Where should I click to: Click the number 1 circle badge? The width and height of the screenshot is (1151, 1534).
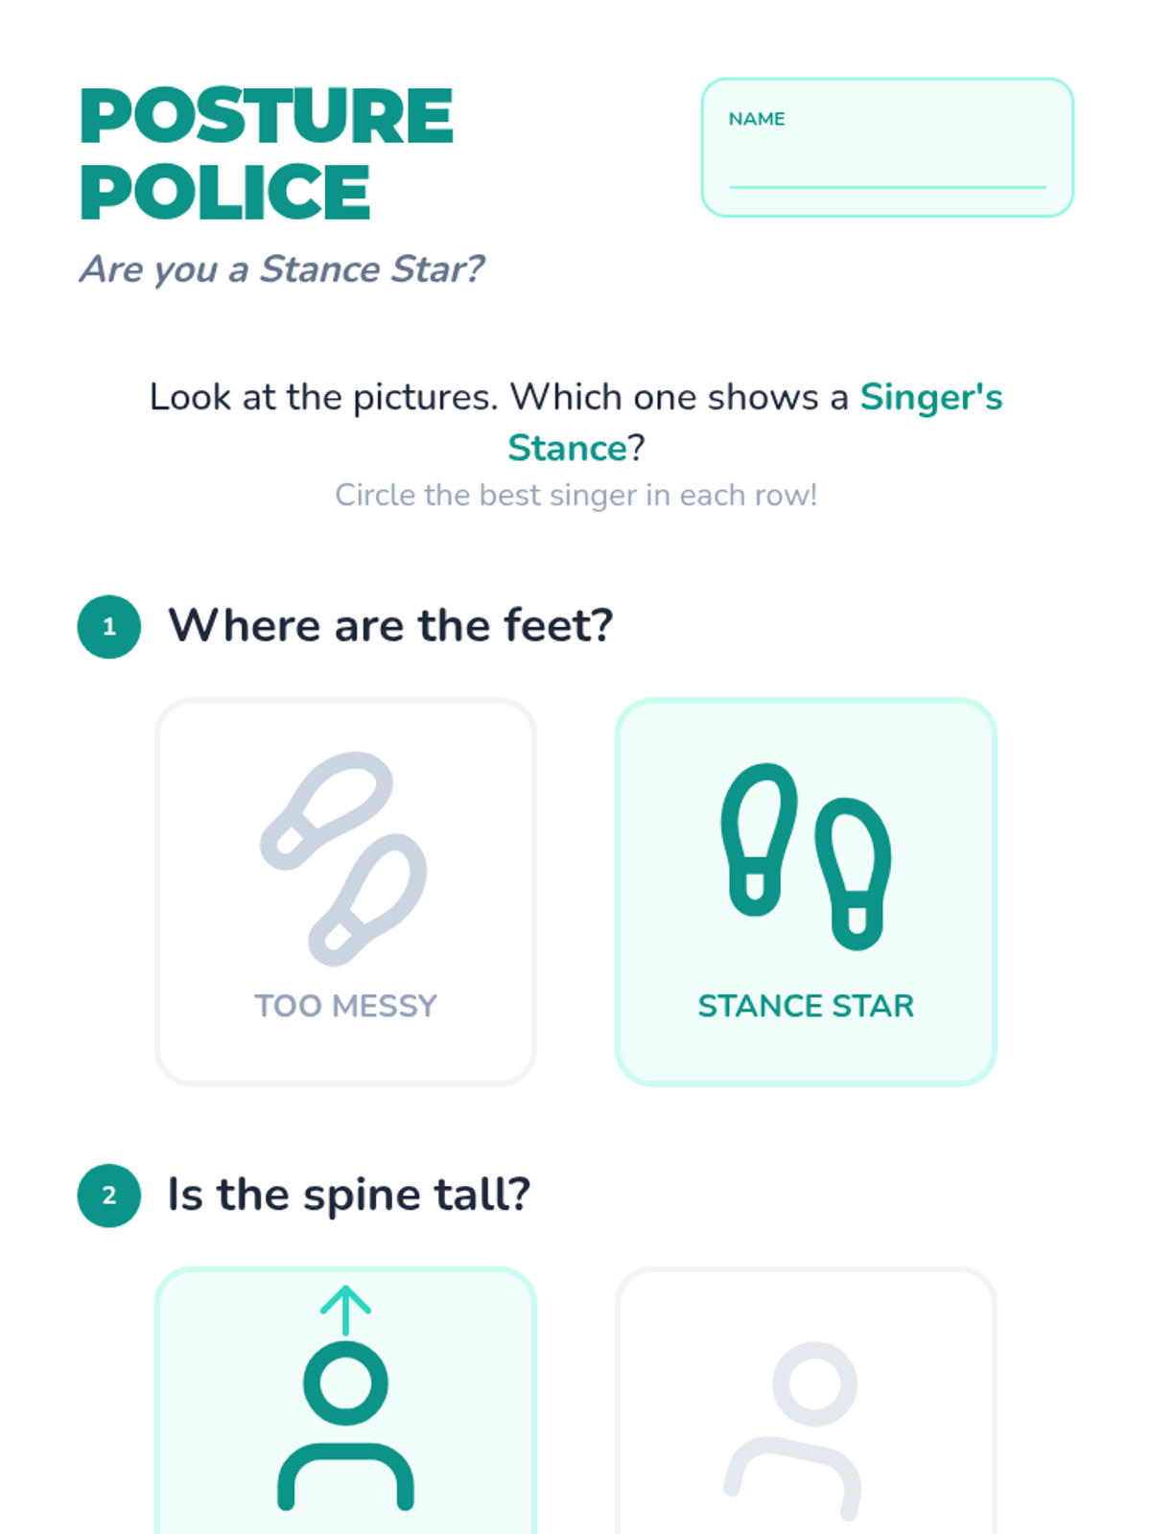109,627
